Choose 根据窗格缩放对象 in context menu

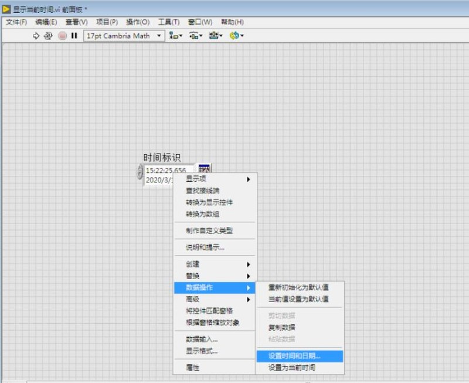[x=215, y=323]
